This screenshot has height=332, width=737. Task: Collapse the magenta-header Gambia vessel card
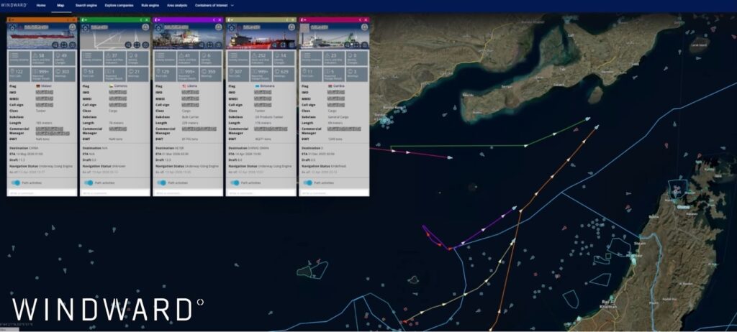pyautogui.click(x=360, y=19)
